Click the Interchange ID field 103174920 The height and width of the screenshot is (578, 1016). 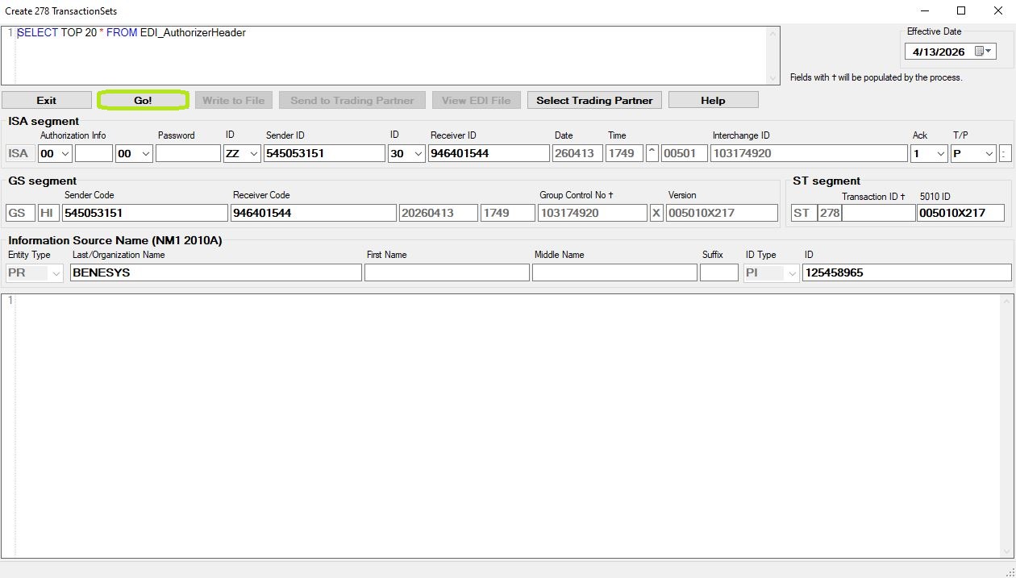[x=809, y=153]
